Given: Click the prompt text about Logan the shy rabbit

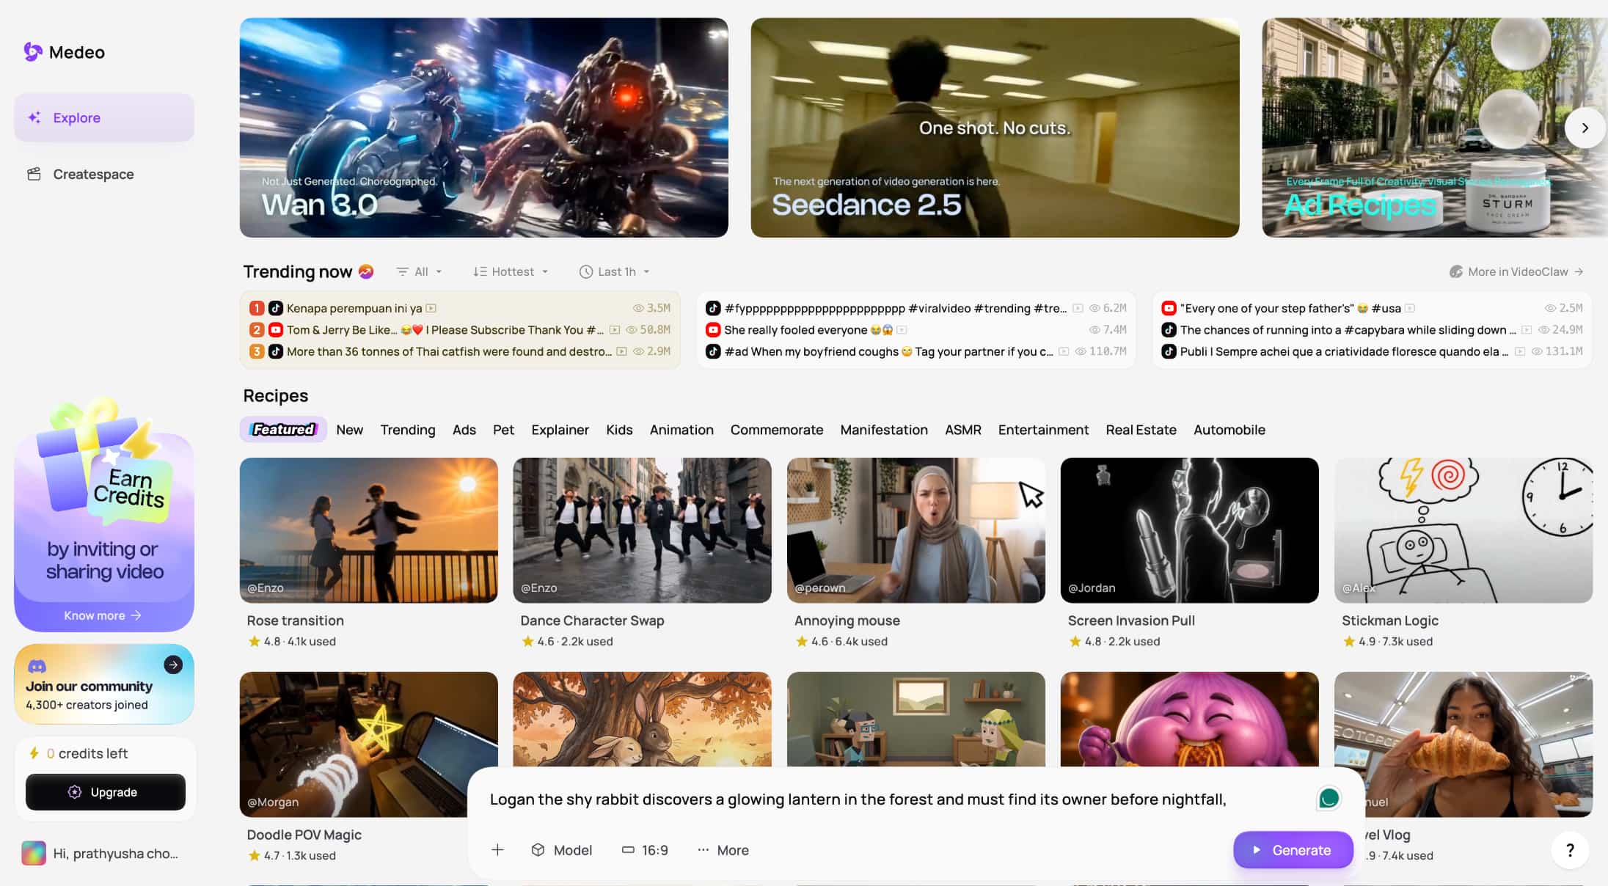Looking at the screenshot, I should tap(858, 799).
